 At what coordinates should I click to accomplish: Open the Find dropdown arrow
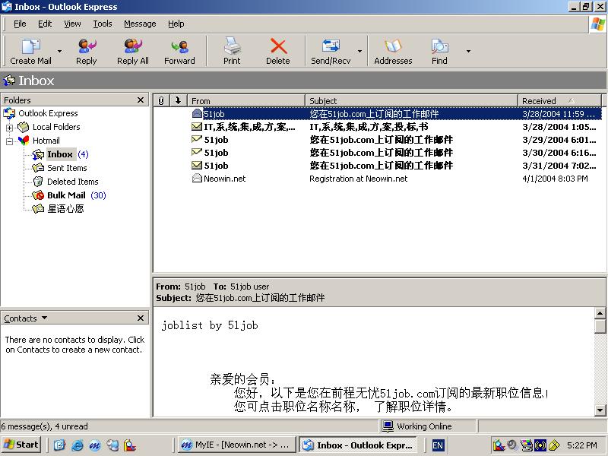tap(468, 51)
